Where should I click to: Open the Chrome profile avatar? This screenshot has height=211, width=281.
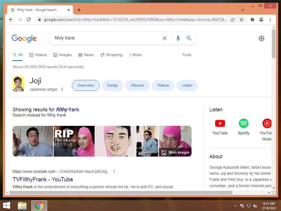click(261, 20)
